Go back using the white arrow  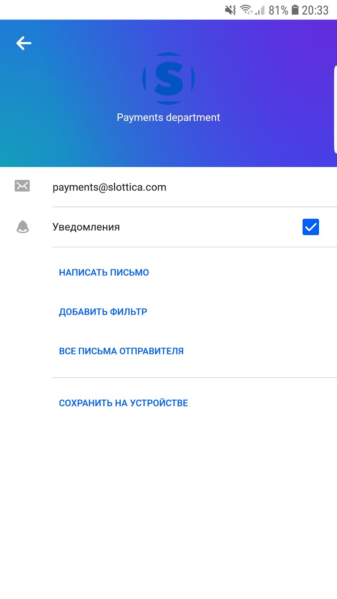pyautogui.click(x=24, y=43)
